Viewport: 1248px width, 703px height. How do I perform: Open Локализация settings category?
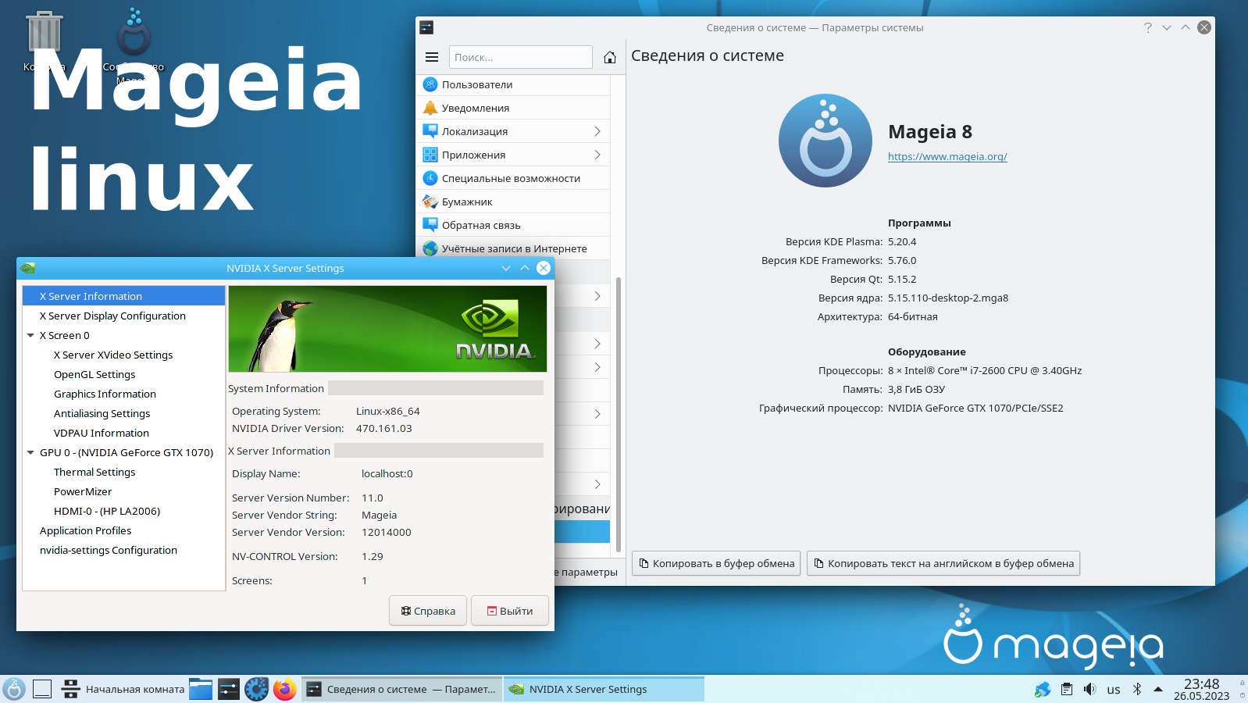513,131
